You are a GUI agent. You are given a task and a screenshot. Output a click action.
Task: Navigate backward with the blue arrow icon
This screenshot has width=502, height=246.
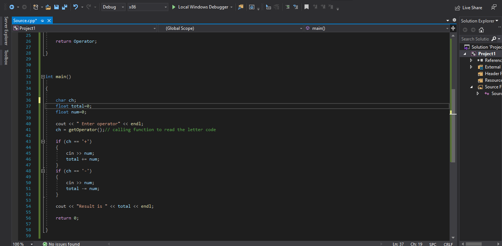(x=12, y=7)
